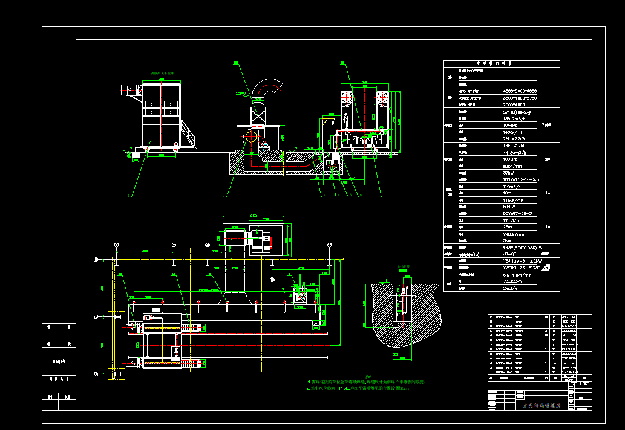Click green note line 2 mentioning -1100
This screenshot has width=625, height=430.
click(x=358, y=388)
